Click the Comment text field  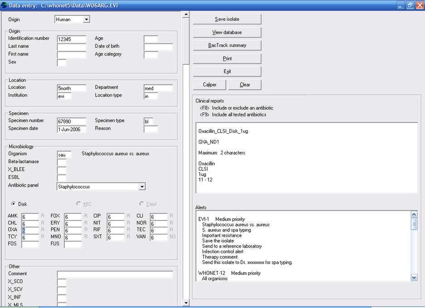point(115,274)
